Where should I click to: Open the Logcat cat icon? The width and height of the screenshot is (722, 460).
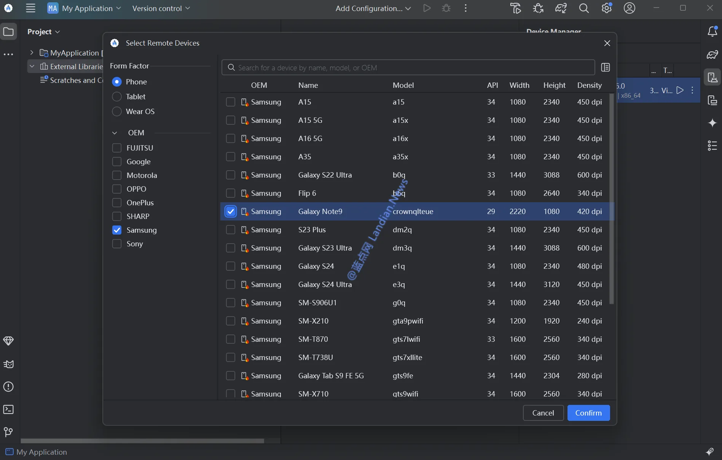point(8,364)
